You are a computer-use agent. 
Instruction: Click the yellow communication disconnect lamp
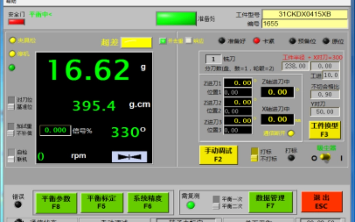(291, 133)
